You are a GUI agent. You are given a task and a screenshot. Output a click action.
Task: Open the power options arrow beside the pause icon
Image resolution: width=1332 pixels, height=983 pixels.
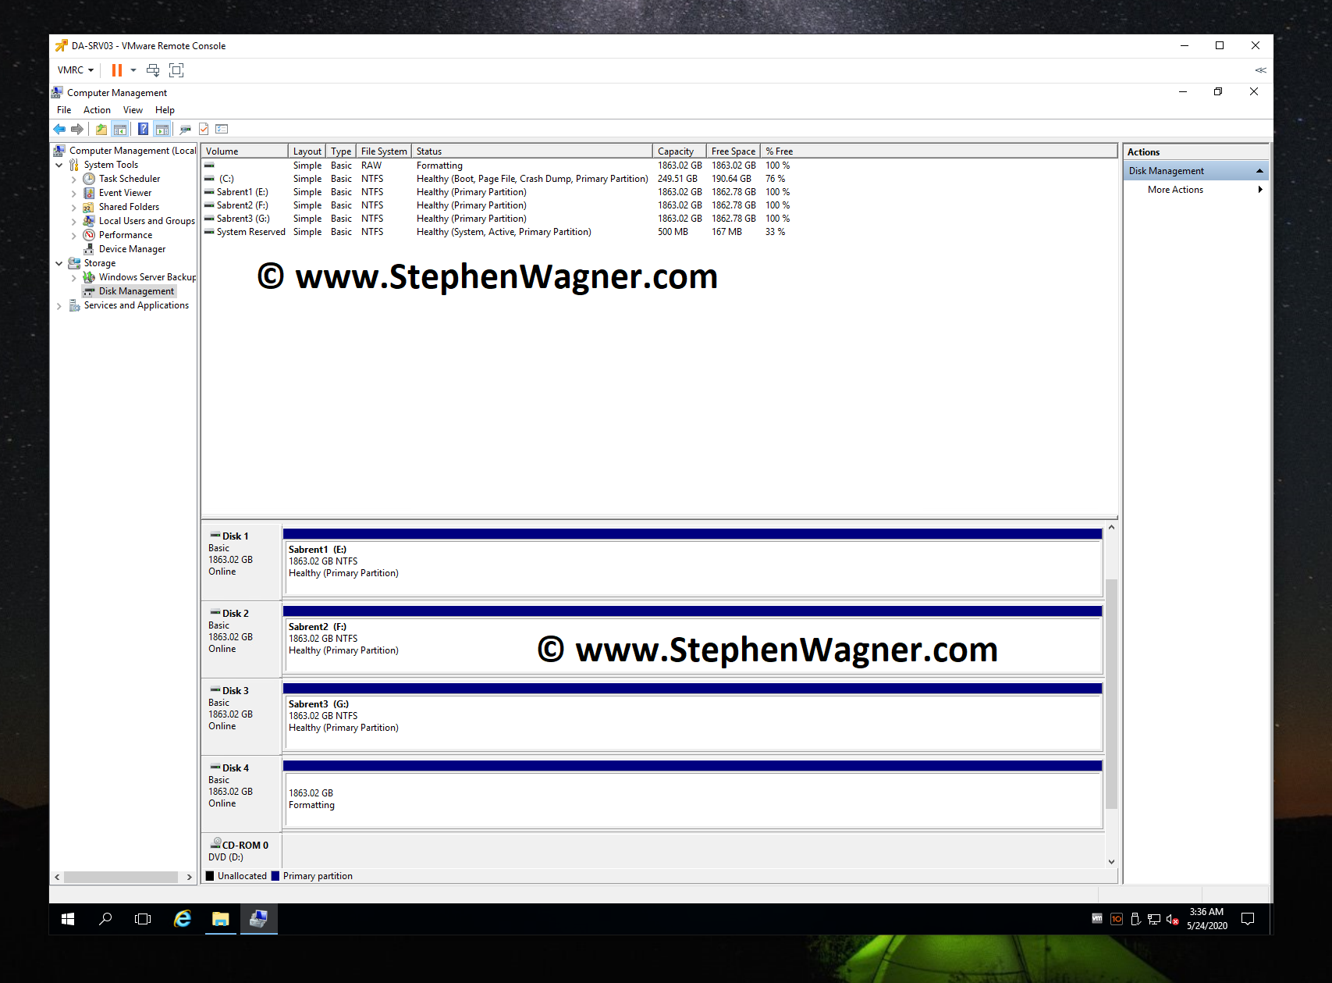click(133, 70)
